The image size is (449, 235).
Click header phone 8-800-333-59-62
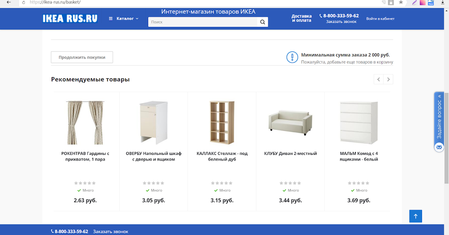[x=341, y=16]
